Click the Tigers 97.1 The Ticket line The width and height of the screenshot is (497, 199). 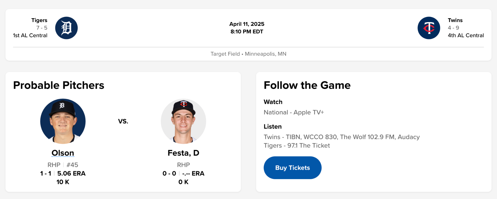point(297,146)
